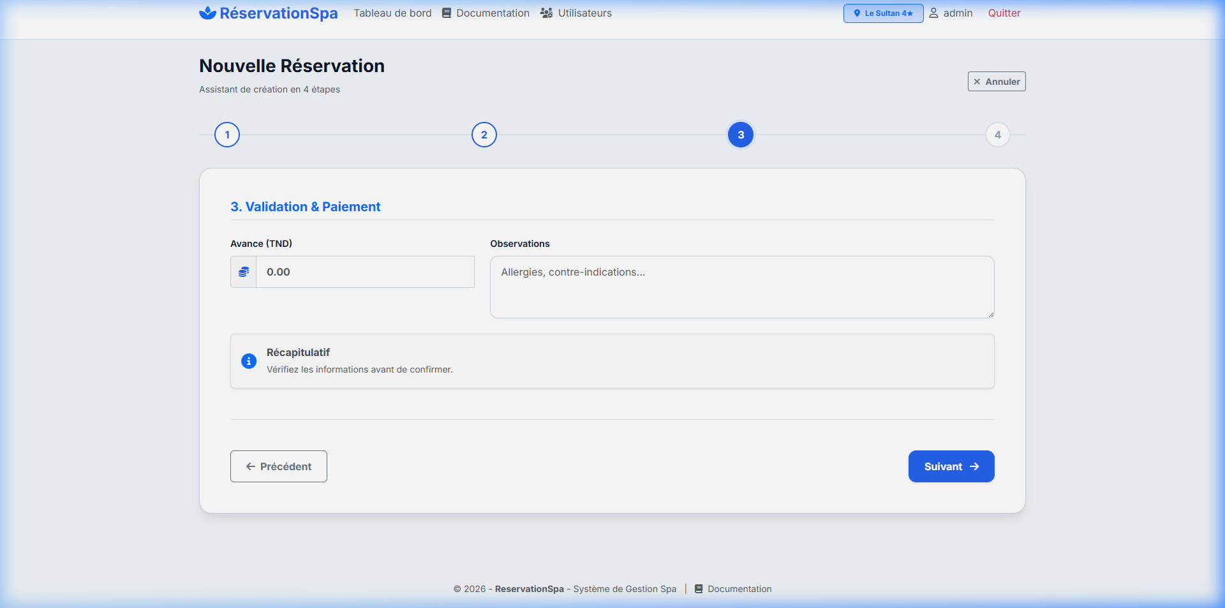Click the left arrow icon in Précédent
The image size is (1225, 608).
click(x=251, y=466)
